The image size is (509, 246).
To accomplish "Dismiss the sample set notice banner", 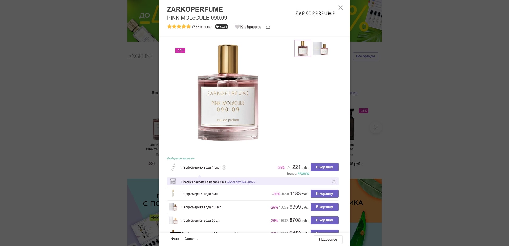I will tap(334, 181).
